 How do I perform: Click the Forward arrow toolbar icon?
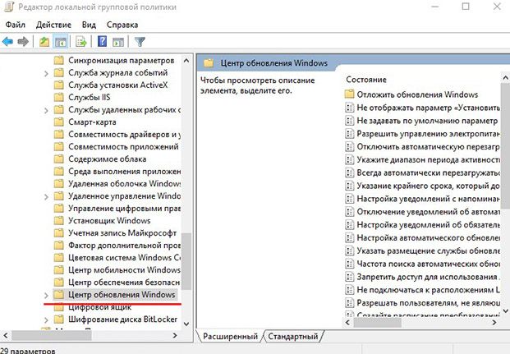click(23, 42)
